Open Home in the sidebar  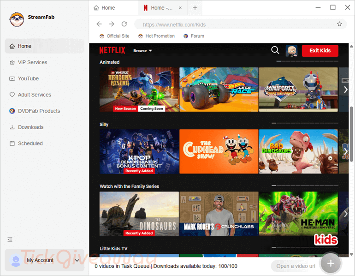(x=45, y=46)
